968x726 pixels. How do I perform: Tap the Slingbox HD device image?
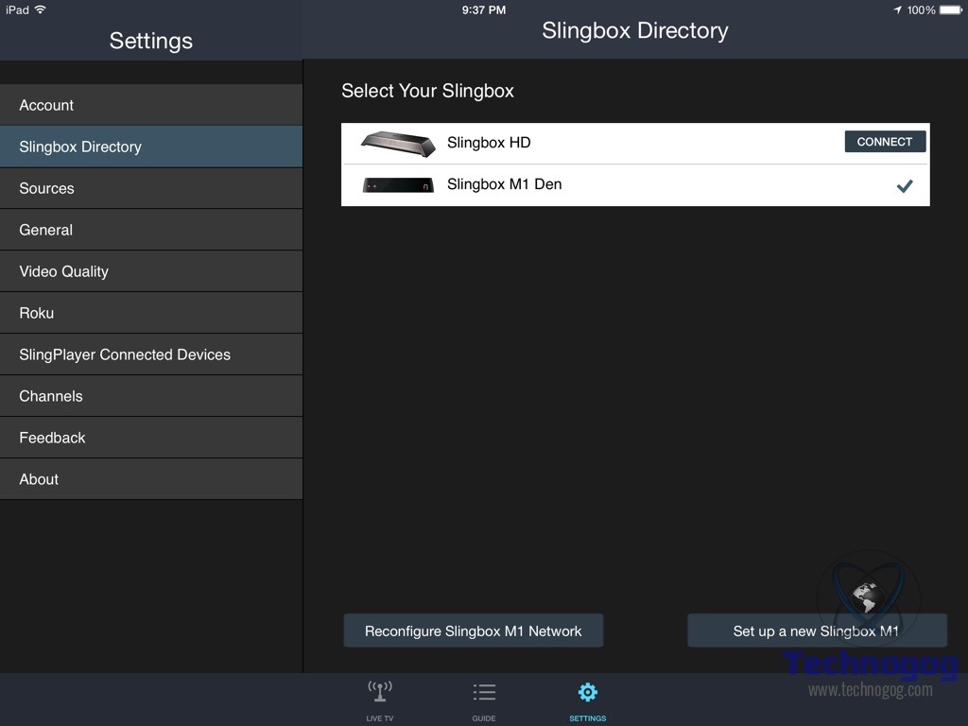398,143
